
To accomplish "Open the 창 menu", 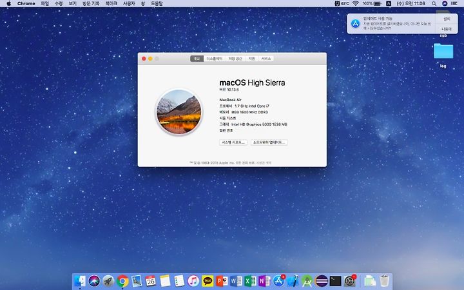I will (143, 4).
